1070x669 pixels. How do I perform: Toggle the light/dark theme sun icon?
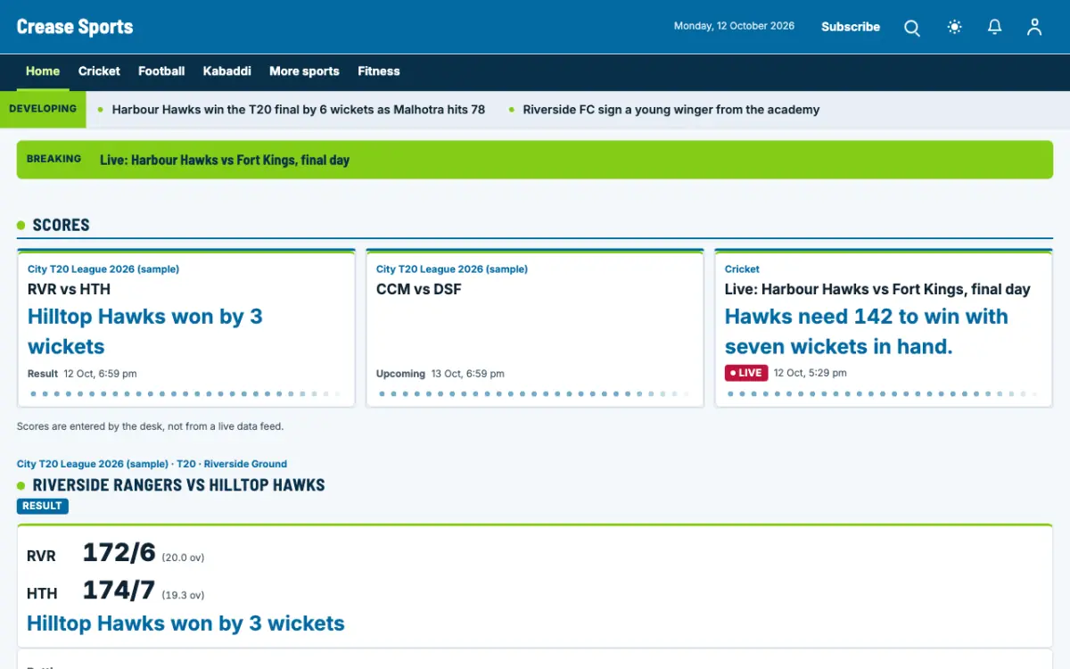(x=954, y=28)
